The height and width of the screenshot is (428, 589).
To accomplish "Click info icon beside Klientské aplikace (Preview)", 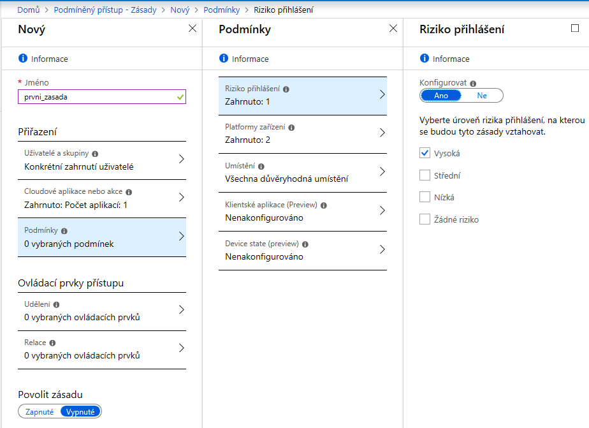I will [x=324, y=205].
